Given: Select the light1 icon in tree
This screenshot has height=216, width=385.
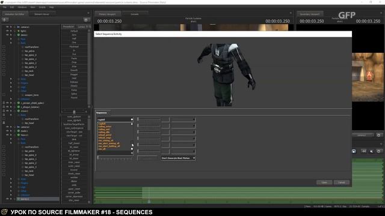Looking at the screenshot, I should 19,31.
